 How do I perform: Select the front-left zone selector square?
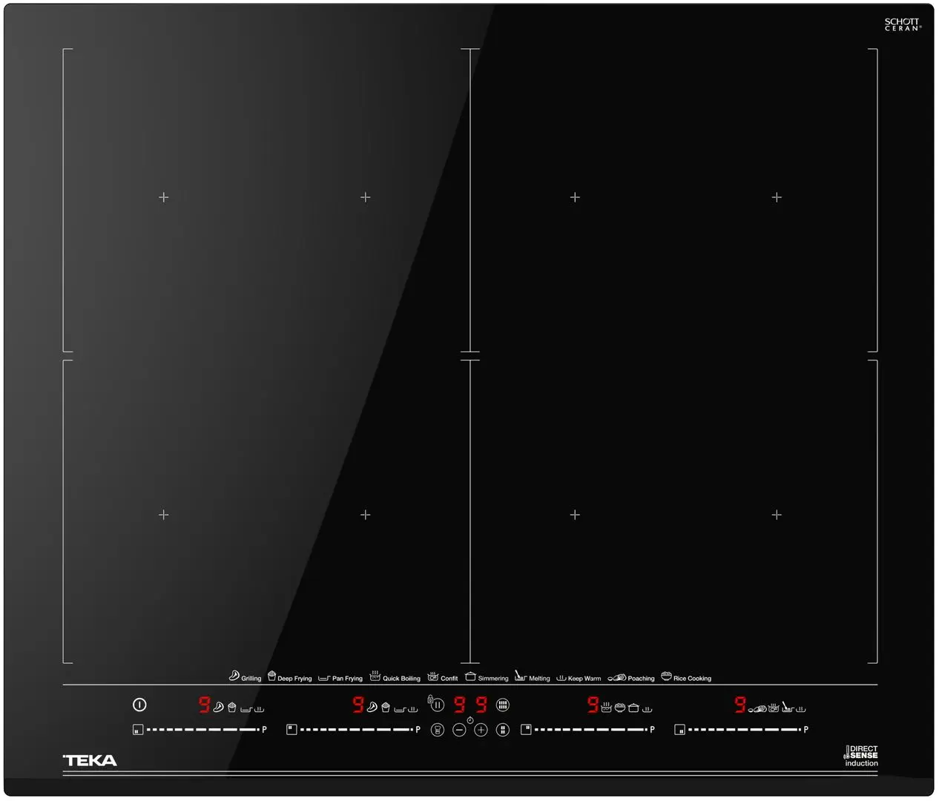[x=138, y=730]
